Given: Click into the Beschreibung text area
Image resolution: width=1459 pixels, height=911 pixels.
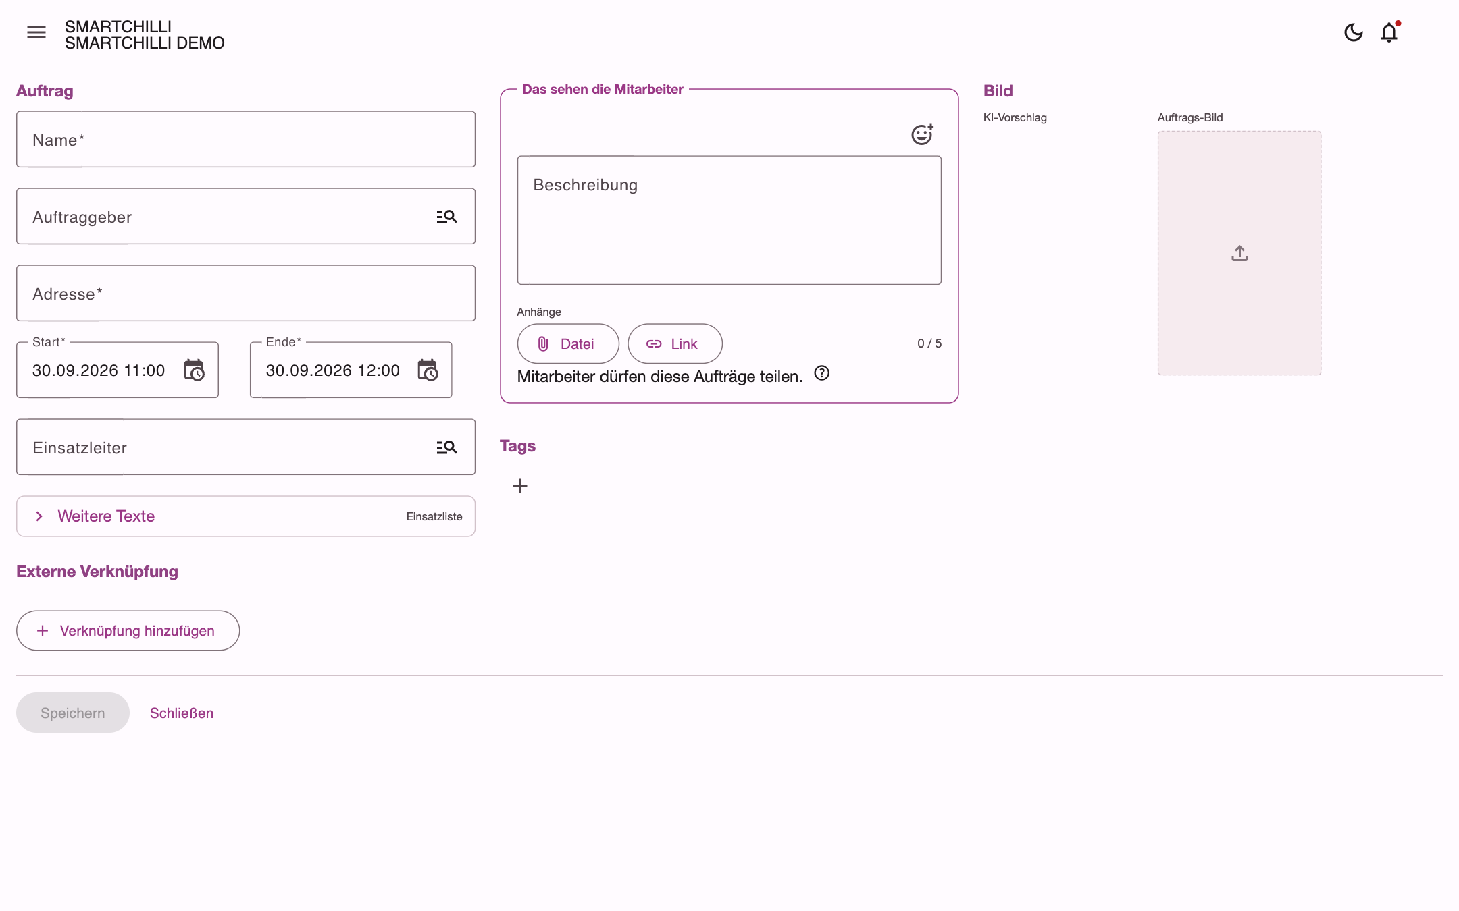Looking at the screenshot, I should click(x=729, y=220).
